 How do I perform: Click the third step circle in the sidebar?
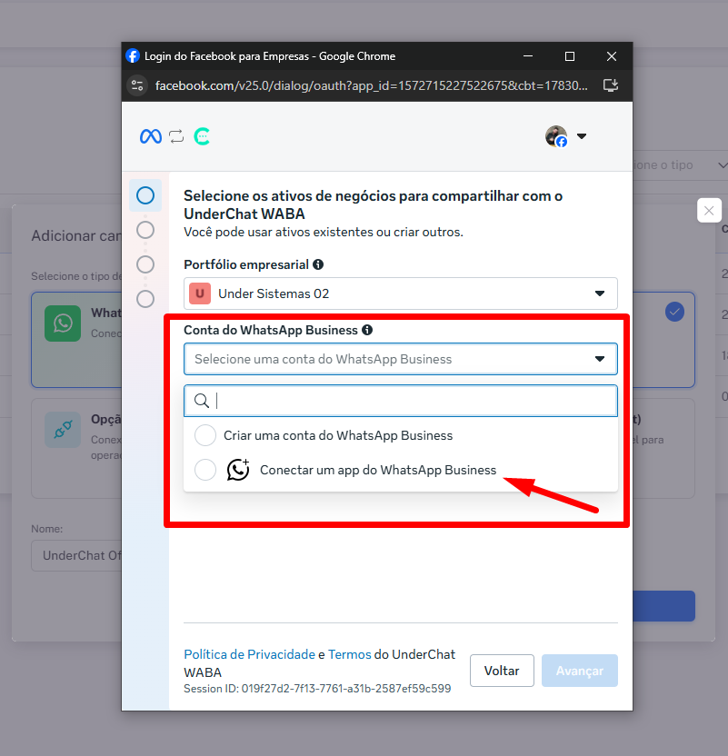(x=145, y=264)
